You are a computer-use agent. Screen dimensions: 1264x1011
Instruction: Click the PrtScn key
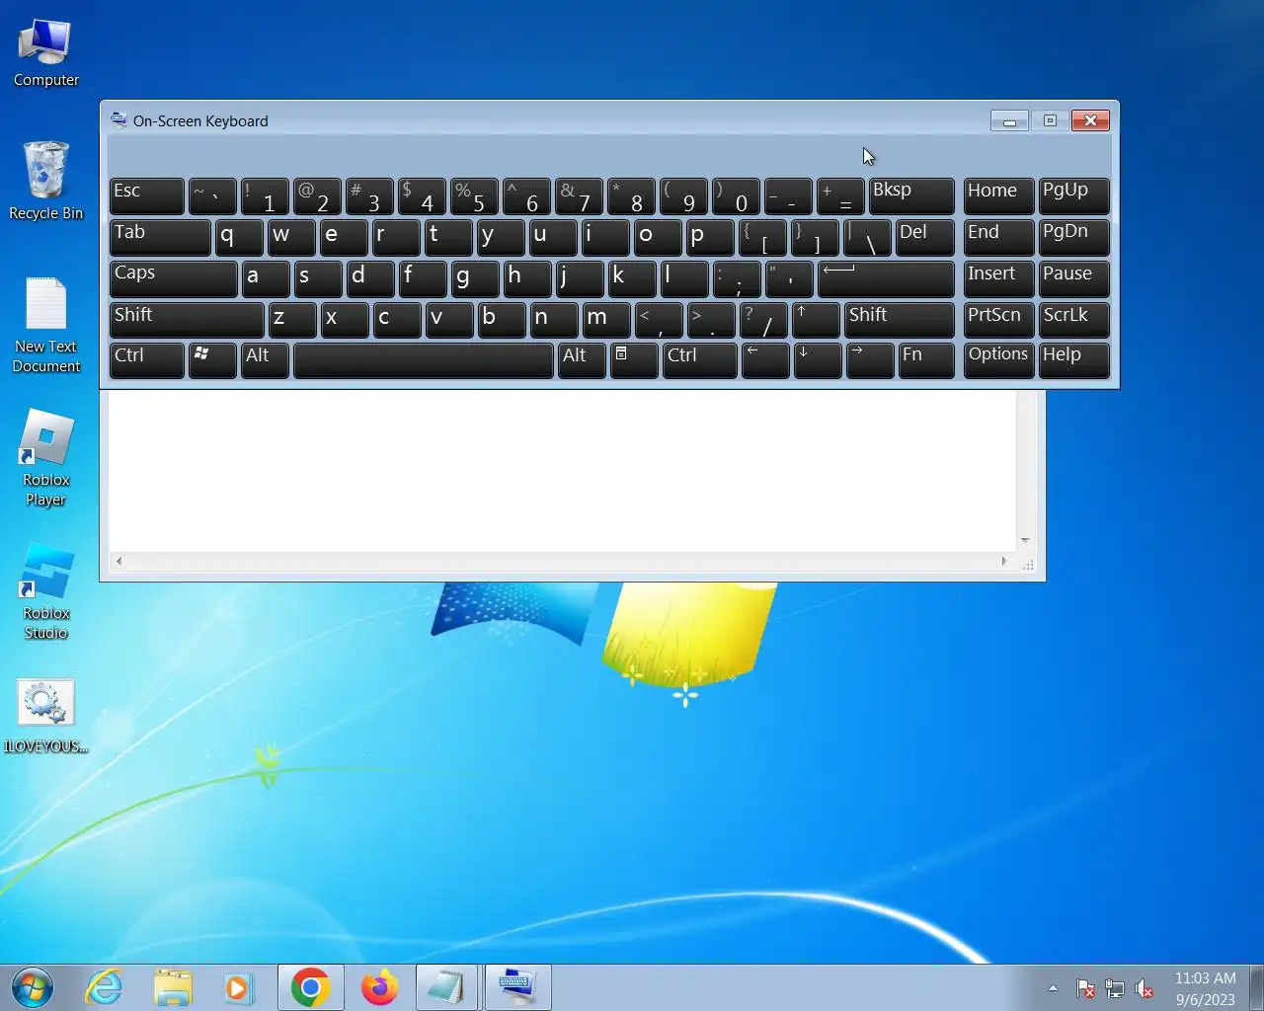[999, 320]
